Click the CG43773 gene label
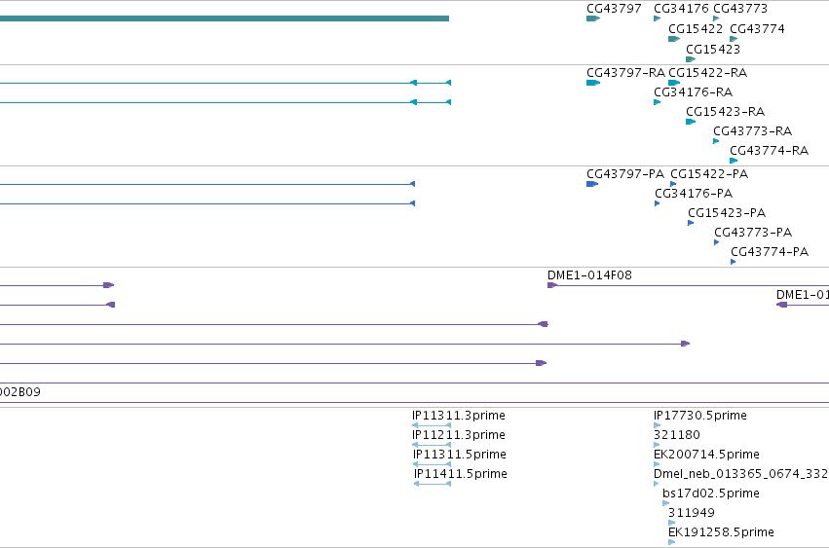 pos(740,9)
